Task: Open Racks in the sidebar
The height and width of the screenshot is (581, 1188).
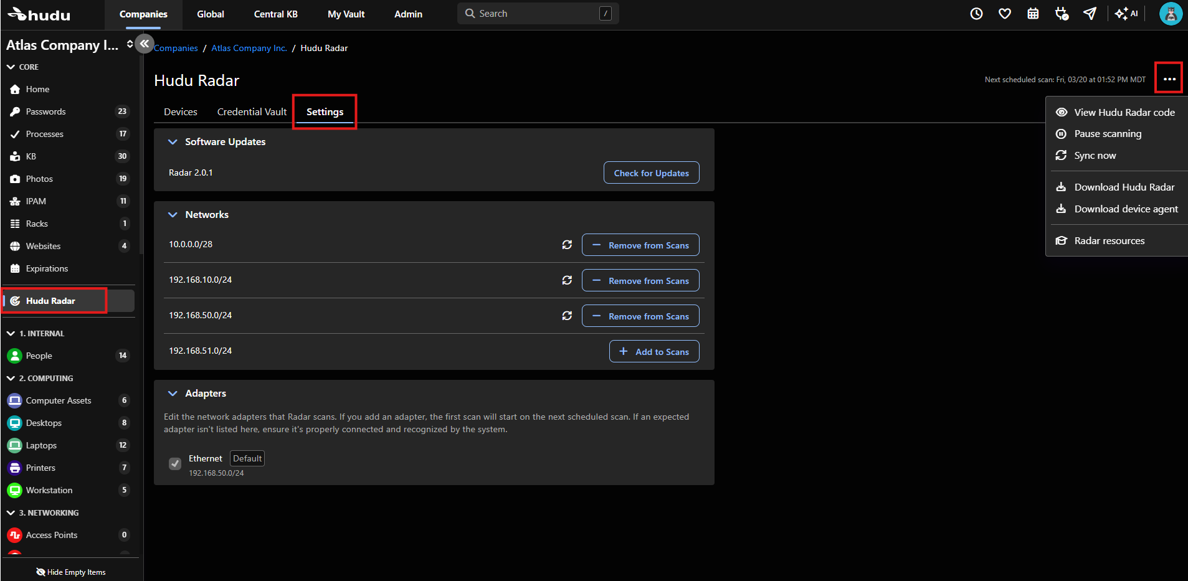Action: [x=69, y=224]
